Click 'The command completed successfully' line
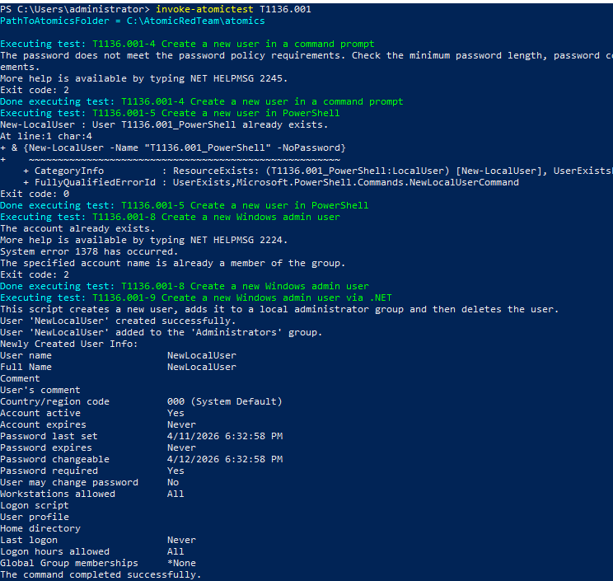 pyautogui.click(x=101, y=574)
